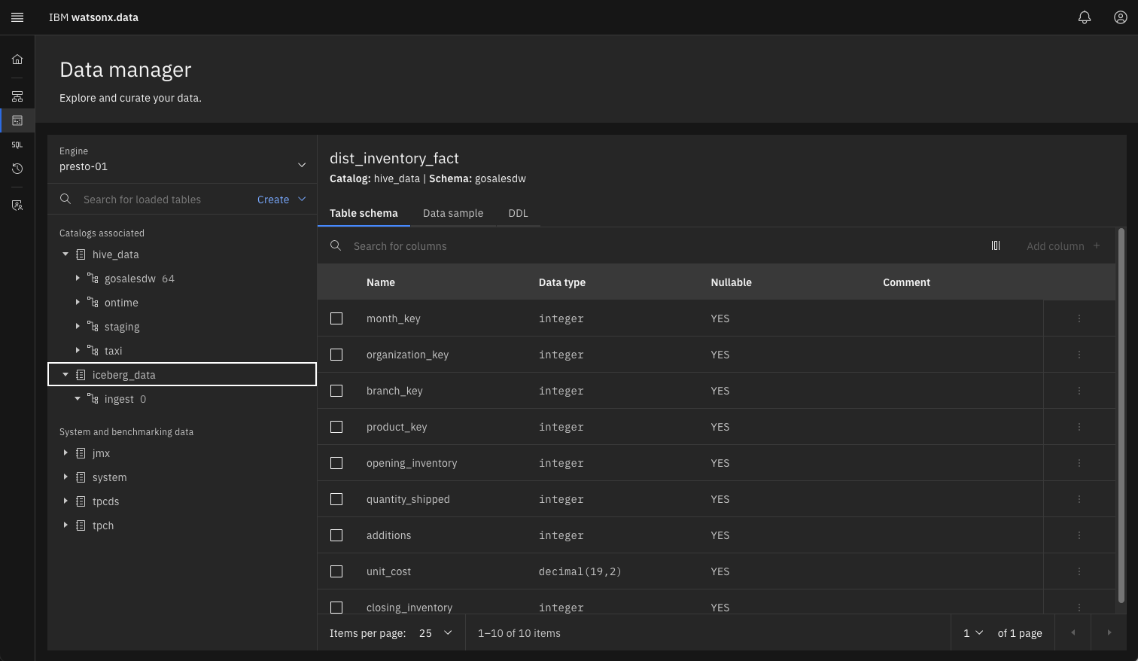Open overflow menu for product_key row
The image size is (1138, 661).
pyautogui.click(x=1079, y=427)
